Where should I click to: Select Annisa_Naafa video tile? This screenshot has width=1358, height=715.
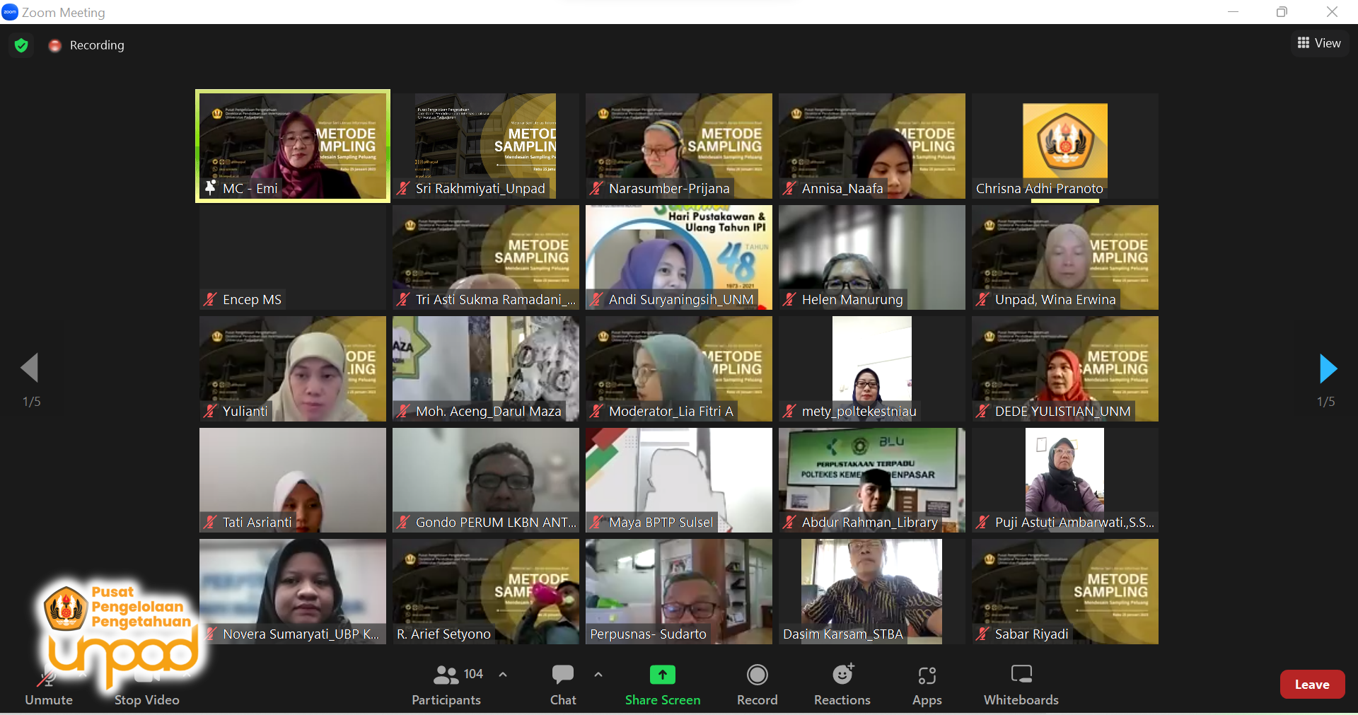tap(872, 146)
